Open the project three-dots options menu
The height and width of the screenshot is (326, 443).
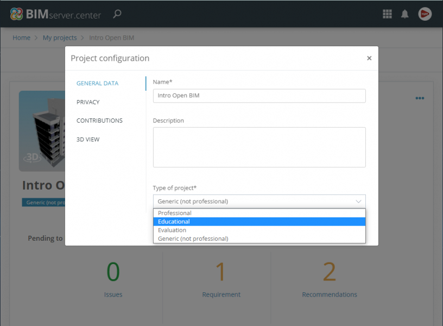(x=420, y=98)
